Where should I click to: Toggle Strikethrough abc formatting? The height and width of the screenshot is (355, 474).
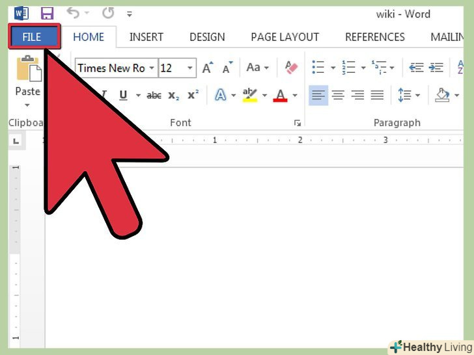(x=154, y=96)
